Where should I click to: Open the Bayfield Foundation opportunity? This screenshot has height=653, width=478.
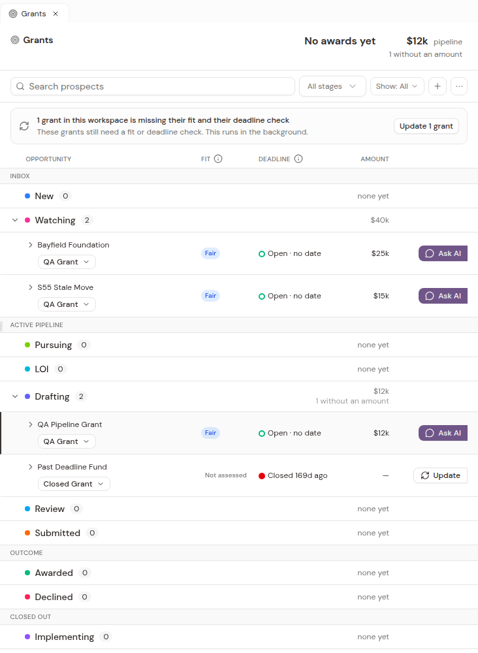(x=73, y=245)
